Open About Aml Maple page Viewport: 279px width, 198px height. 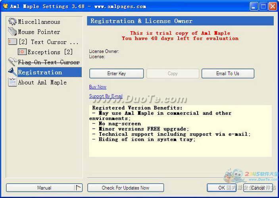point(42,82)
